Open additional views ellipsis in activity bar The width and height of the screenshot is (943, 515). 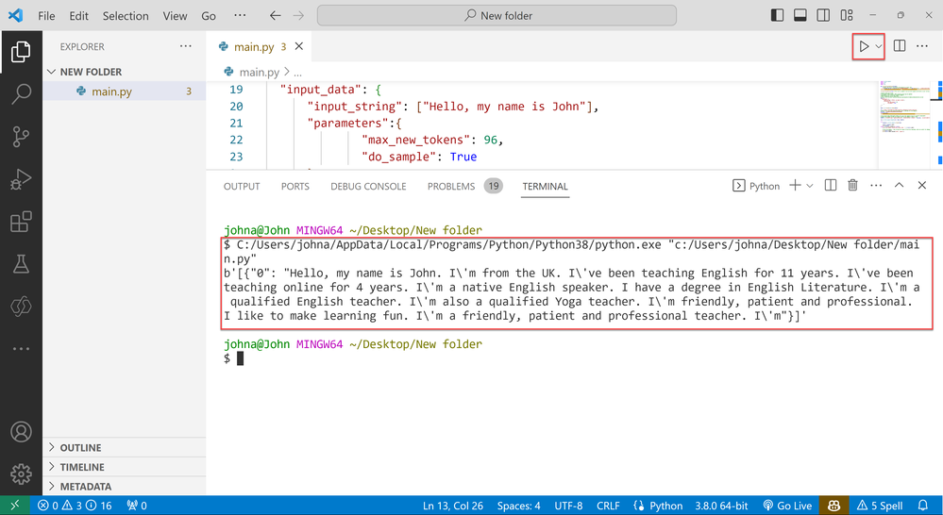click(x=21, y=349)
